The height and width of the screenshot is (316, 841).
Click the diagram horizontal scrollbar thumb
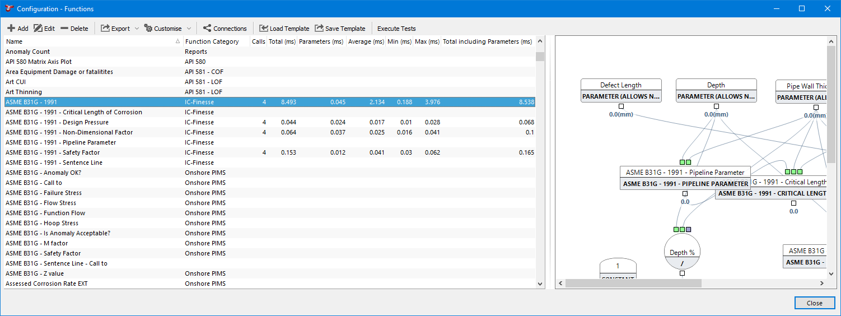[633, 284]
